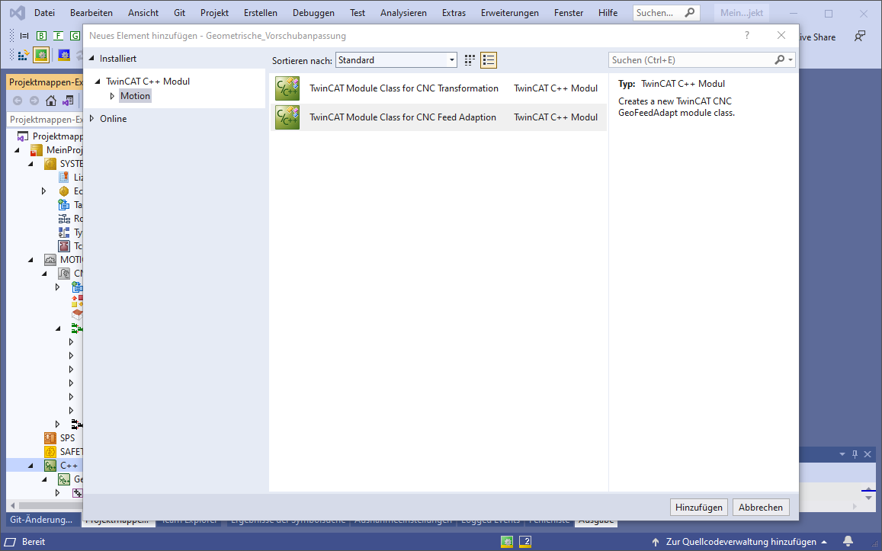Viewport: 882px width, 551px height.
Task: Click the Visual Studio logo icon
Action: (x=18, y=12)
